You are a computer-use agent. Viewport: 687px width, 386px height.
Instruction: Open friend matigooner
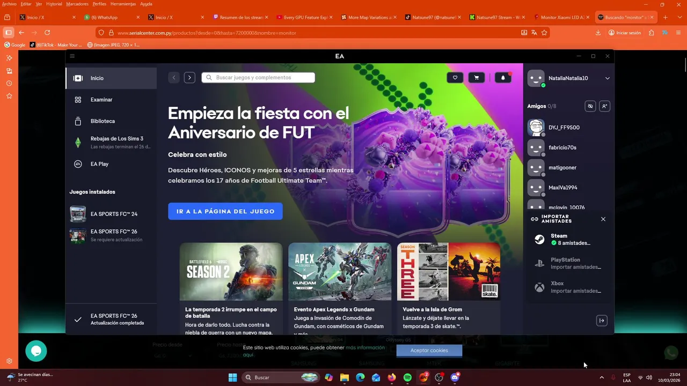coord(569,168)
